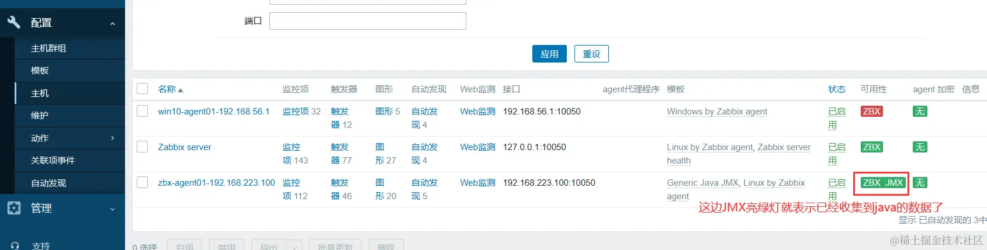The width and height of the screenshot is (987, 250).
Task: Open 自动发现 4 for win10-agent01
Action: [424, 118]
